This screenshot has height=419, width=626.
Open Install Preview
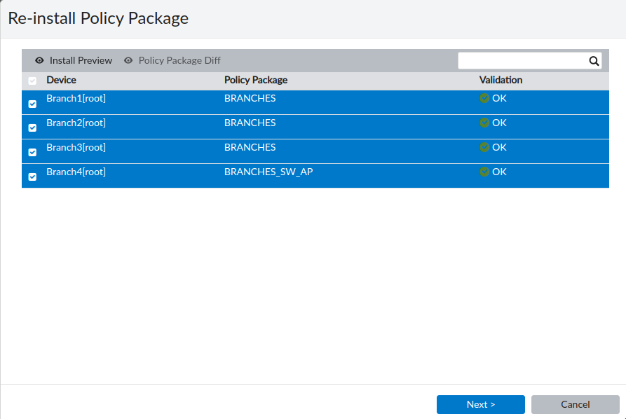tap(80, 61)
